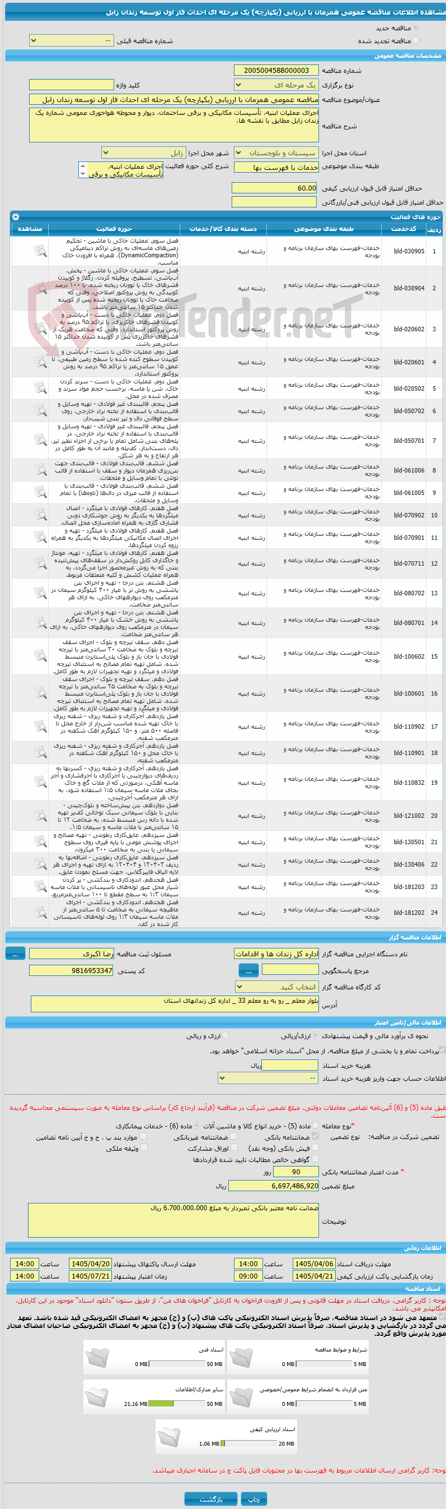Select the مناقصه جدید radio button

pyautogui.click(x=416, y=27)
